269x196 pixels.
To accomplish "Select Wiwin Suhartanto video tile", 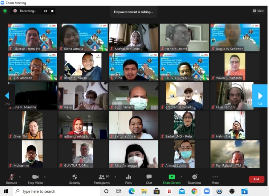I will pyautogui.click(x=235, y=67).
